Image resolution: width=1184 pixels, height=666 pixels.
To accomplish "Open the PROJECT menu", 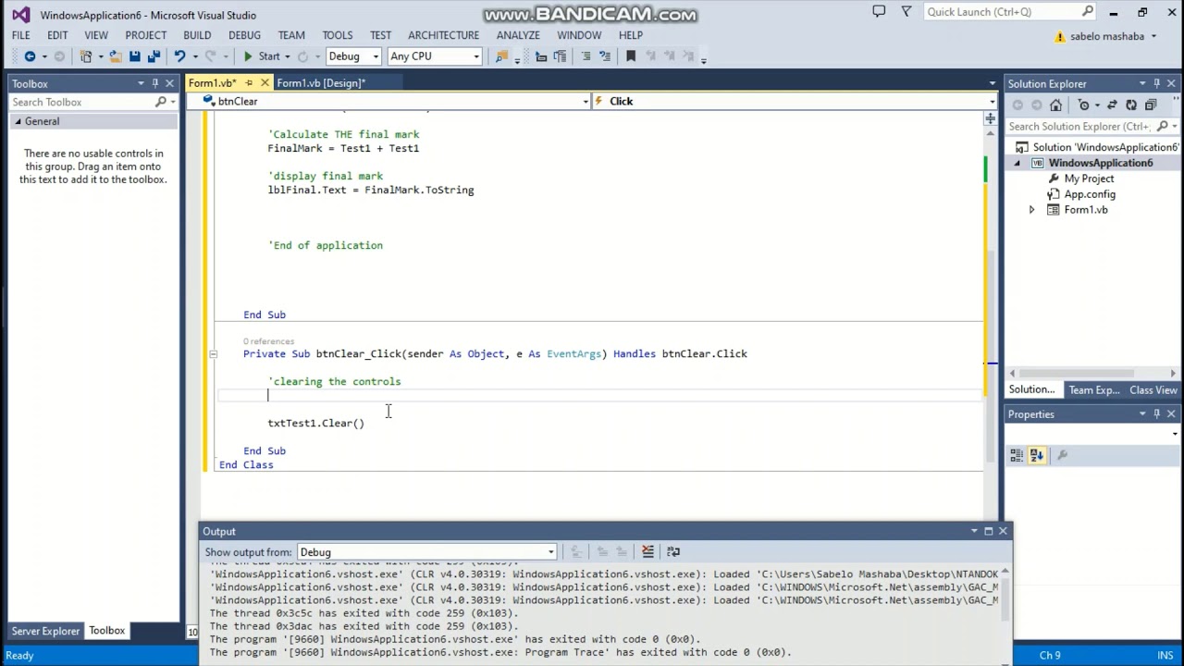I will point(146,35).
